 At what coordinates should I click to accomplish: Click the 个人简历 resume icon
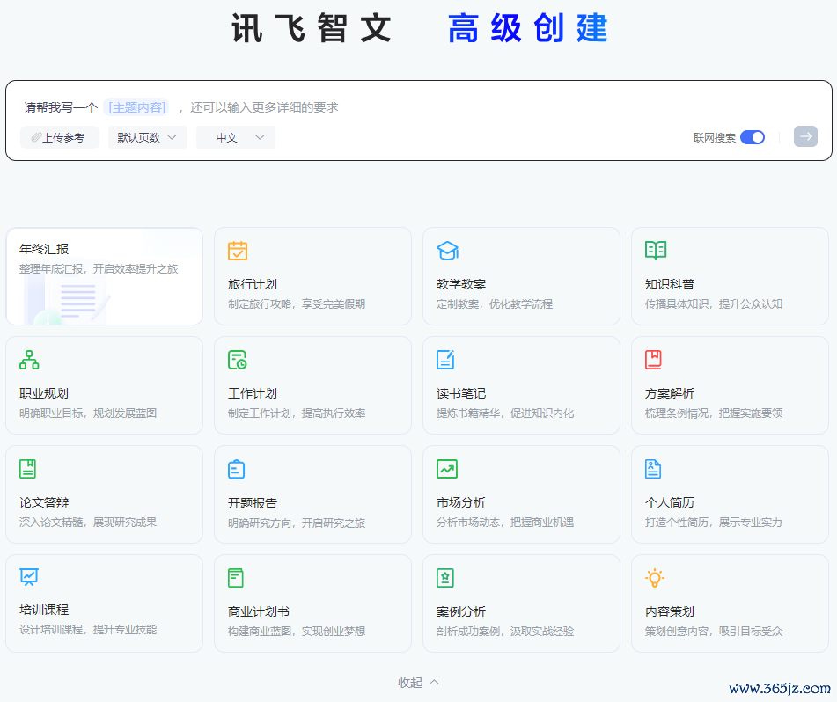click(653, 468)
